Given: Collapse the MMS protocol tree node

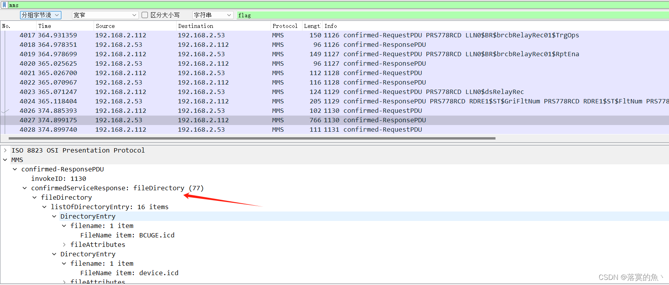Looking at the screenshot, I should click(5, 160).
